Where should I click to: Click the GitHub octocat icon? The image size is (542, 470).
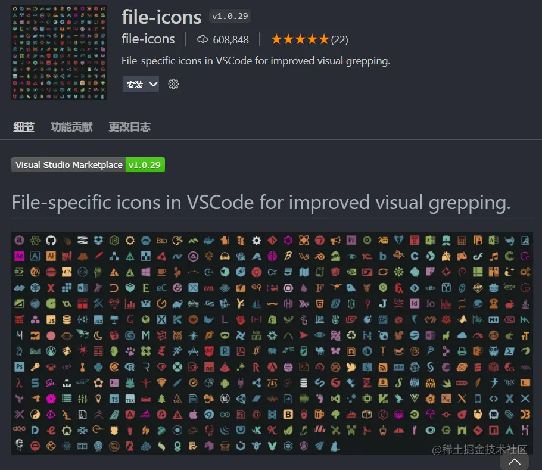pyautogui.click(x=51, y=239)
